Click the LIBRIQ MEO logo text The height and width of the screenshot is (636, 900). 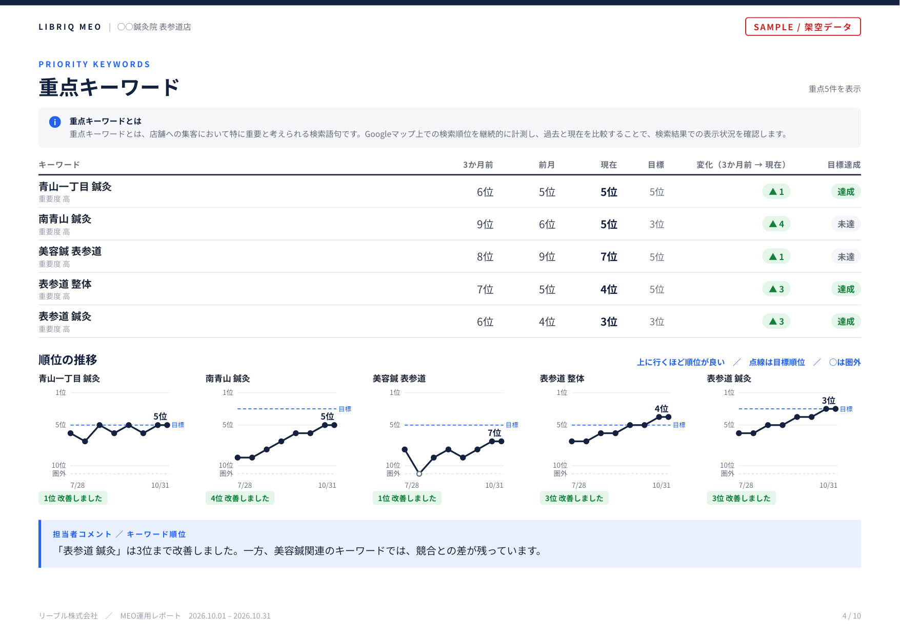click(70, 27)
